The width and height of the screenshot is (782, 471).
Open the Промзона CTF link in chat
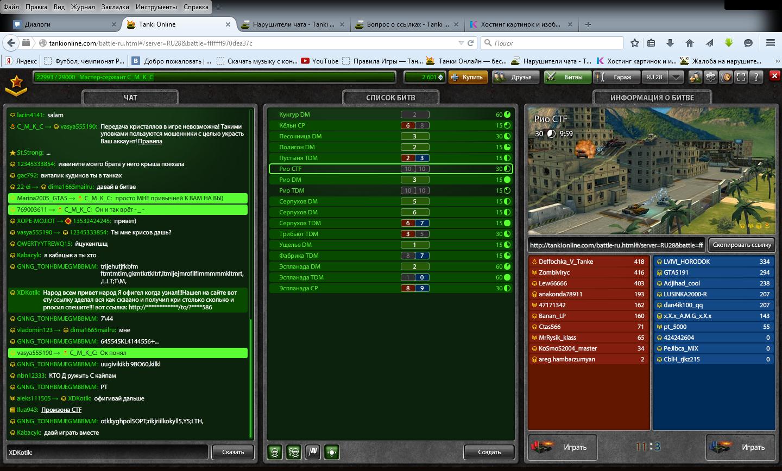[x=61, y=410]
